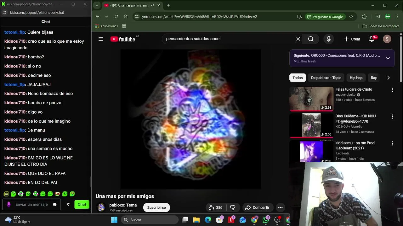403x226 pixels.
Task: Open Falsa tu cara de Cristo thumbnail
Action: coord(311,99)
